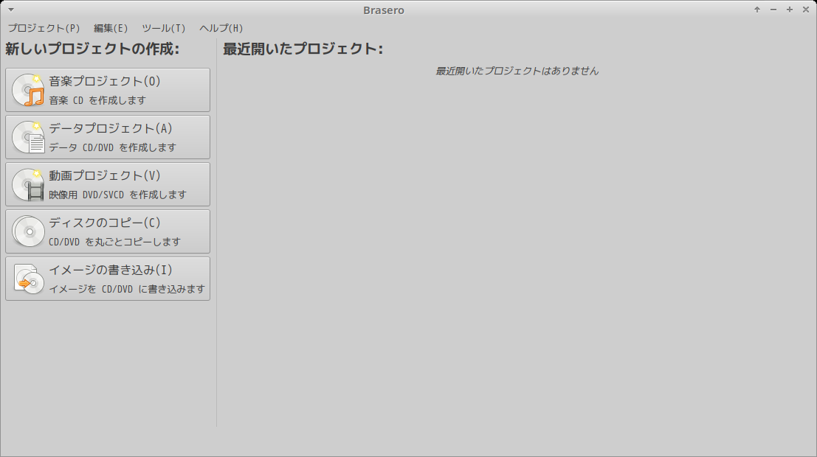The height and width of the screenshot is (457, 817).
Task: Click the 最近開いたプロジェクトはありません message
Action: [x=516, y=71]
